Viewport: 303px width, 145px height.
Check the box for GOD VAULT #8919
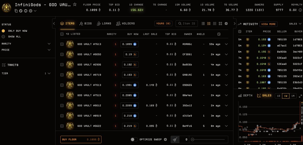point(62,116)
